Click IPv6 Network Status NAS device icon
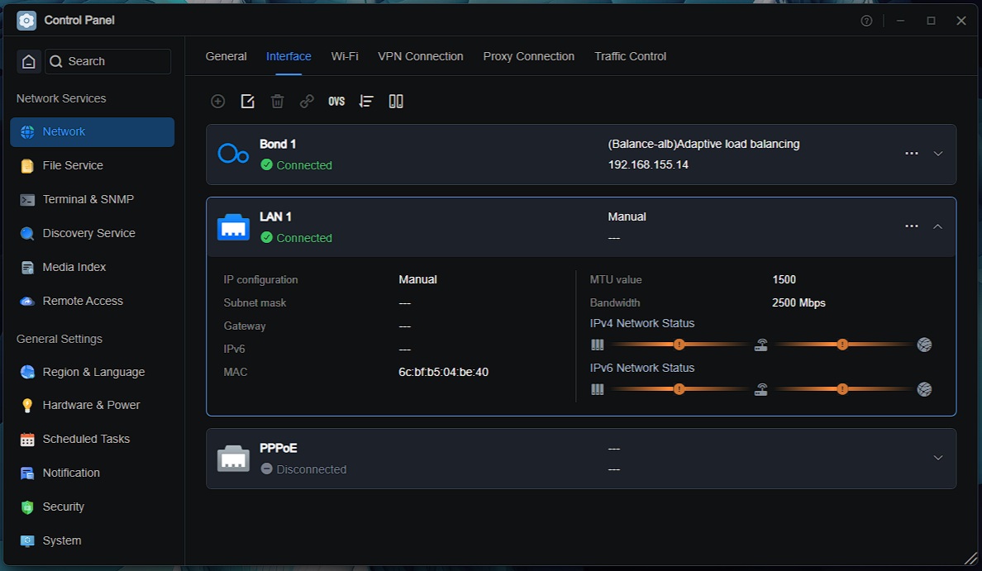Image resolution: width=982 pixels, height=571 pixels. (x=598, y=389)
